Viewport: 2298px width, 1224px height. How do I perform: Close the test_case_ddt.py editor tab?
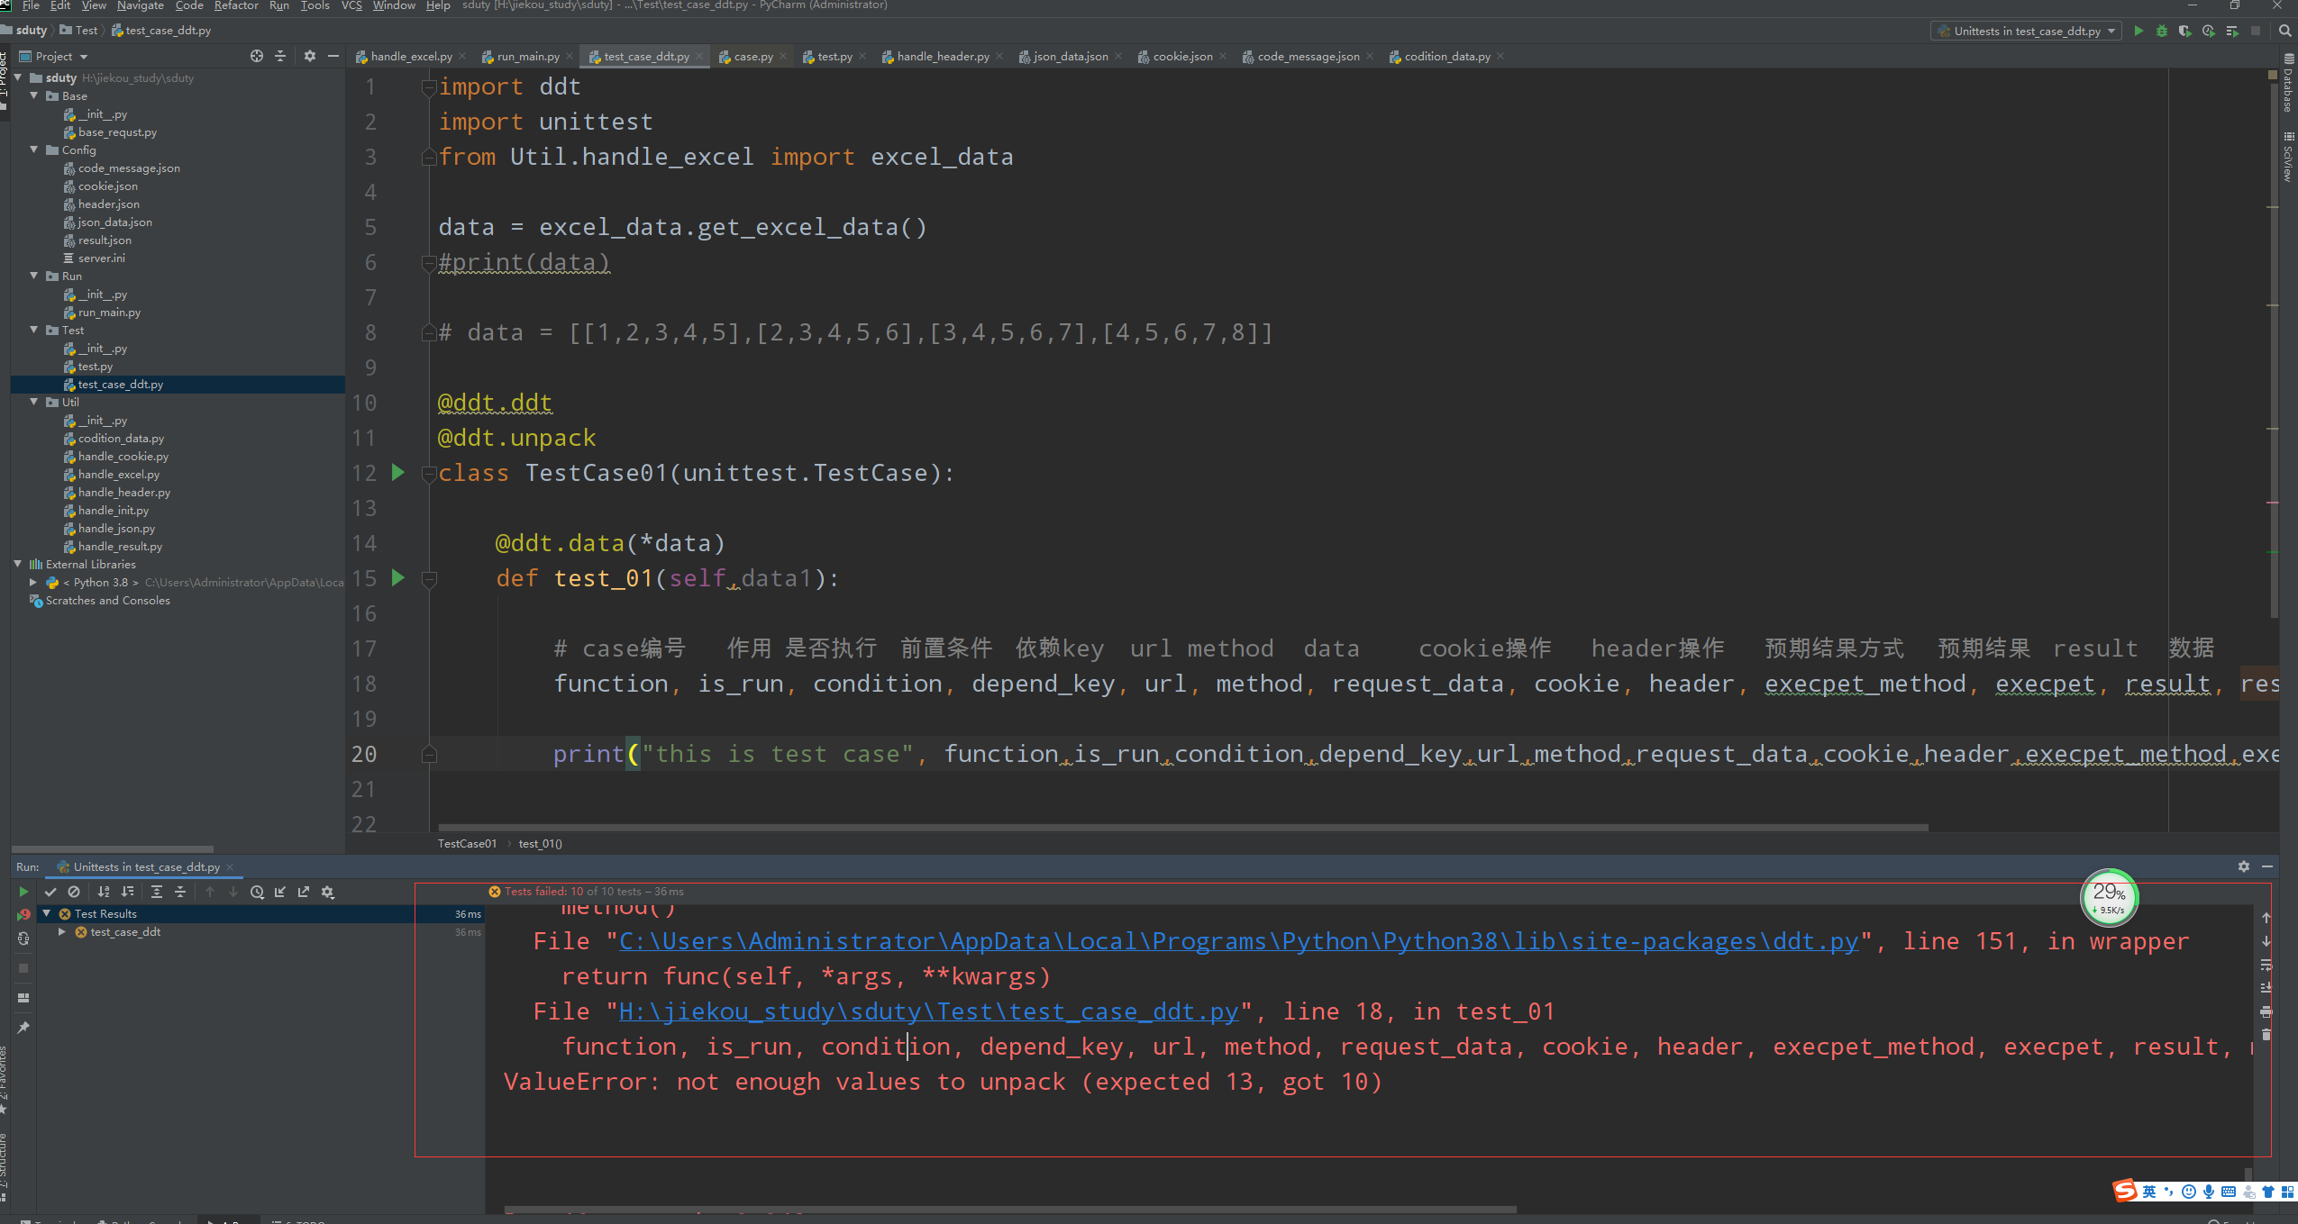point(699,56)
